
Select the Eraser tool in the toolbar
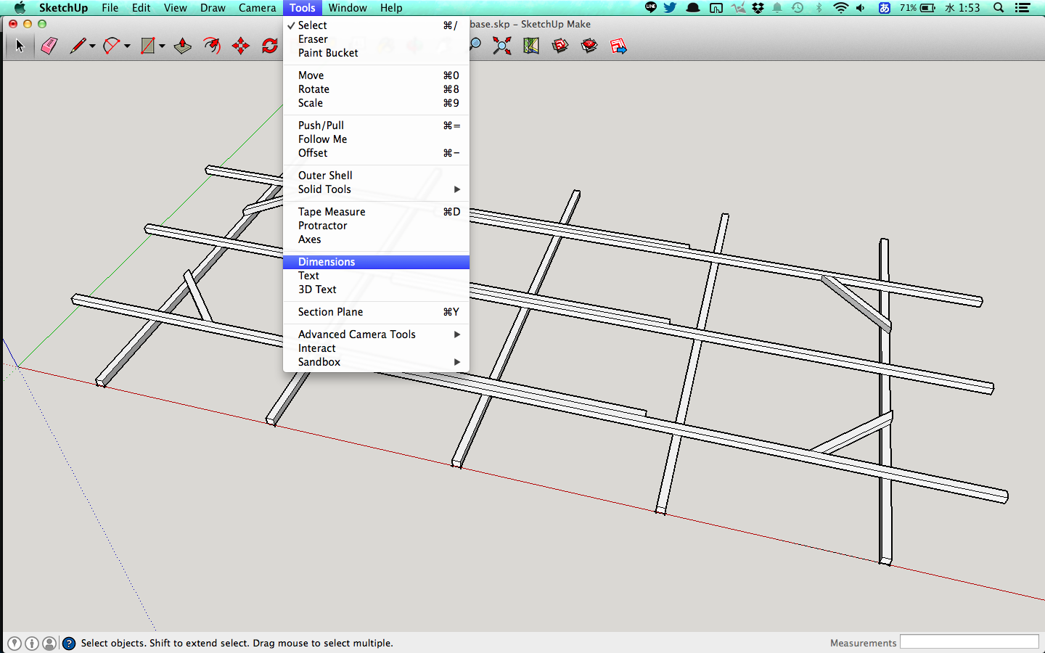tap(49, 46)
